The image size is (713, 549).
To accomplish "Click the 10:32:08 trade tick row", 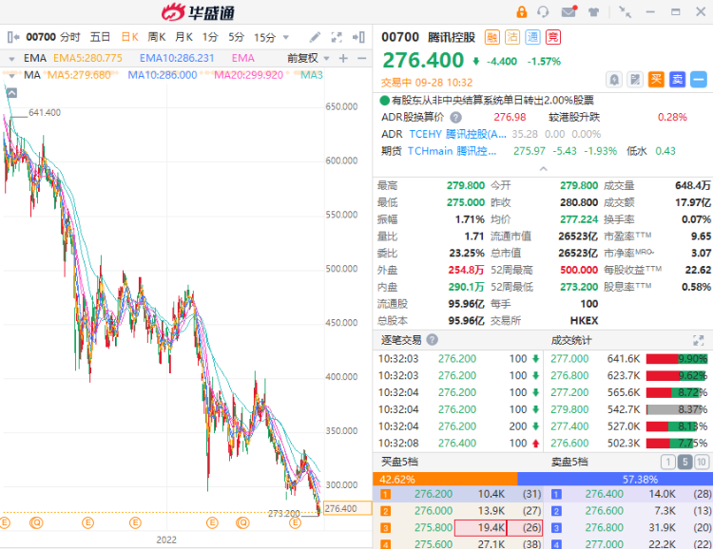I will click(459, 444).
